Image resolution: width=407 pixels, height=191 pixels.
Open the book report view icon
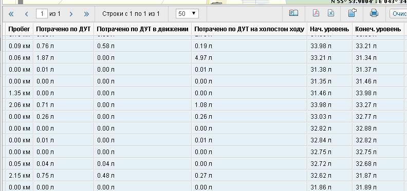[x=293, y=13]
